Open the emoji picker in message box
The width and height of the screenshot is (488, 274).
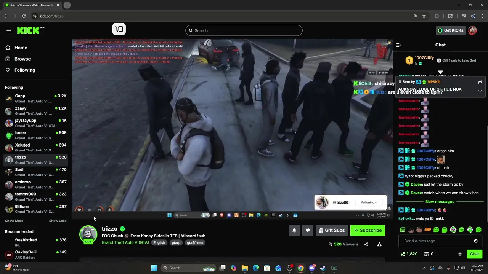pyautogui.click(x=475, y=241)
